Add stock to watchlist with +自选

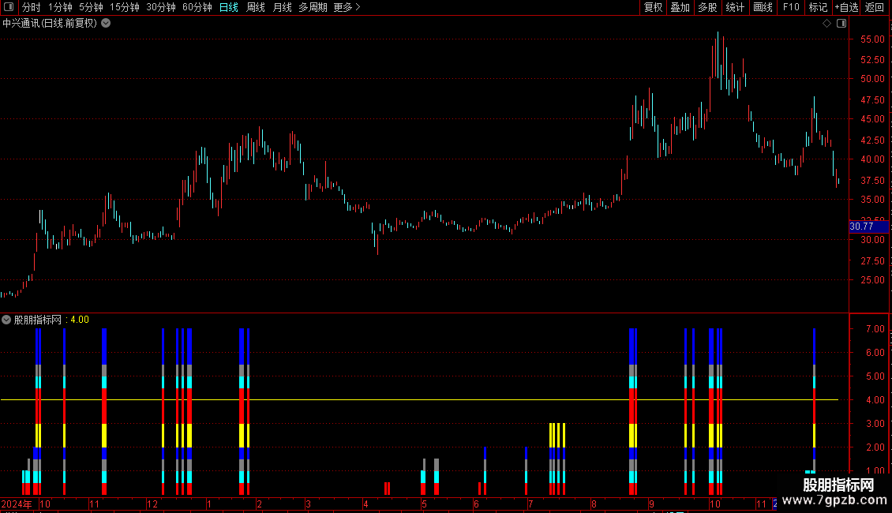coord(846,7)
